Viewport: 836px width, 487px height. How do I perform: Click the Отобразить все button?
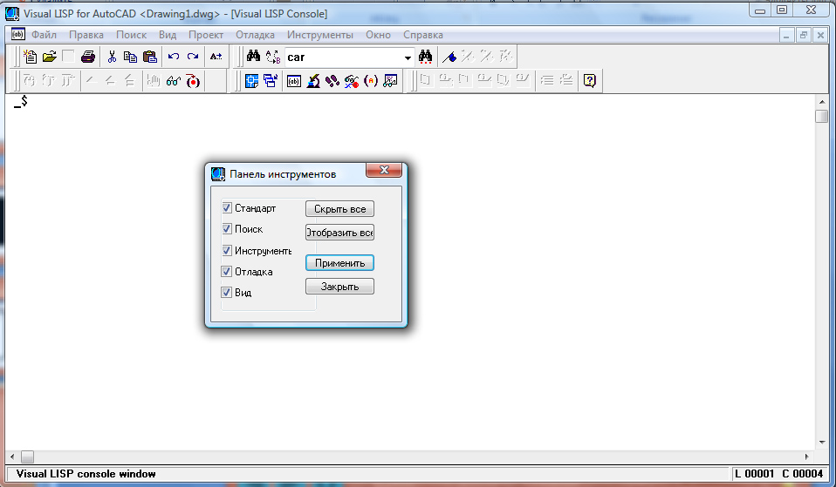339,233
